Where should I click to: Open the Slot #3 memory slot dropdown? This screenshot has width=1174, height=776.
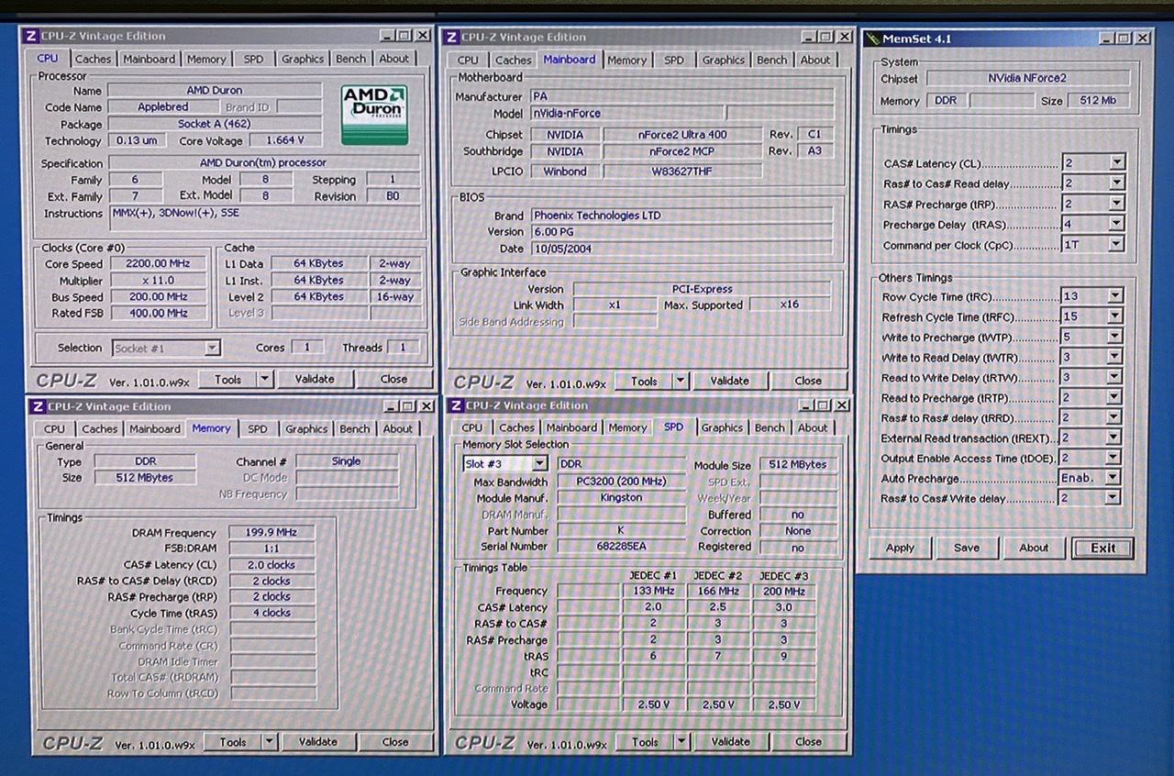point(540,464)
